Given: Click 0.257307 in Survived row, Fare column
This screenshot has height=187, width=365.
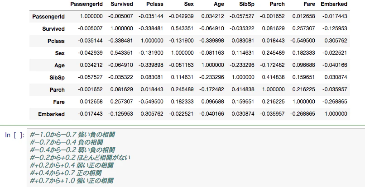Looking at the screenshot, I should 303,28.
